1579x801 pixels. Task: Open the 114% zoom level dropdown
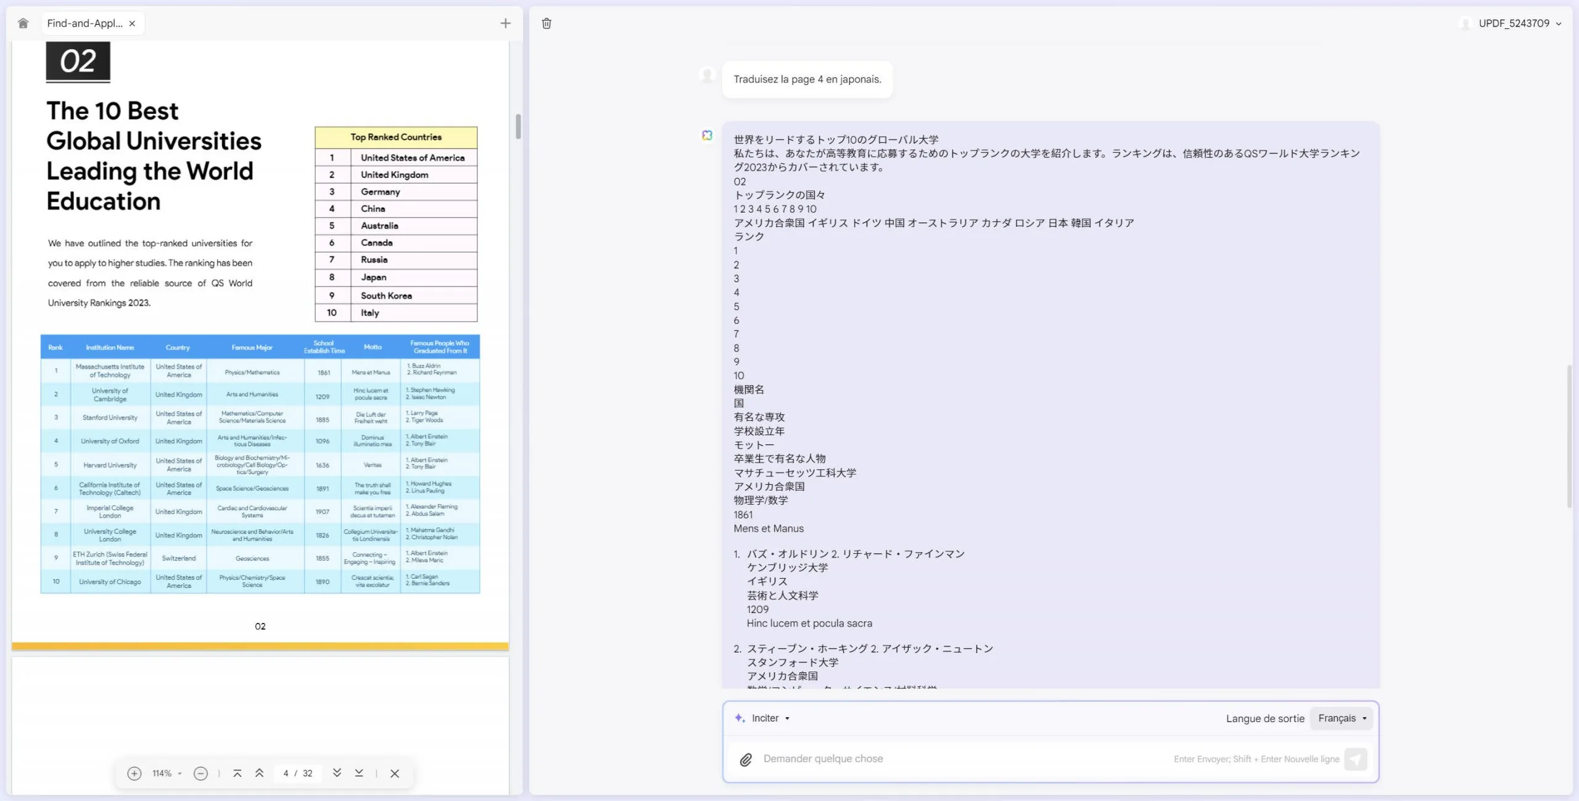pos(167,773)
